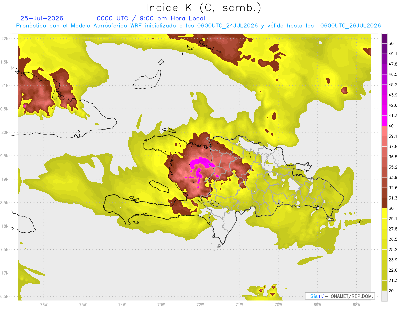400x309 pixels.
Task: Click the "6.5N" latitude label
Action: pyautogui.click(x=5, y=296)
